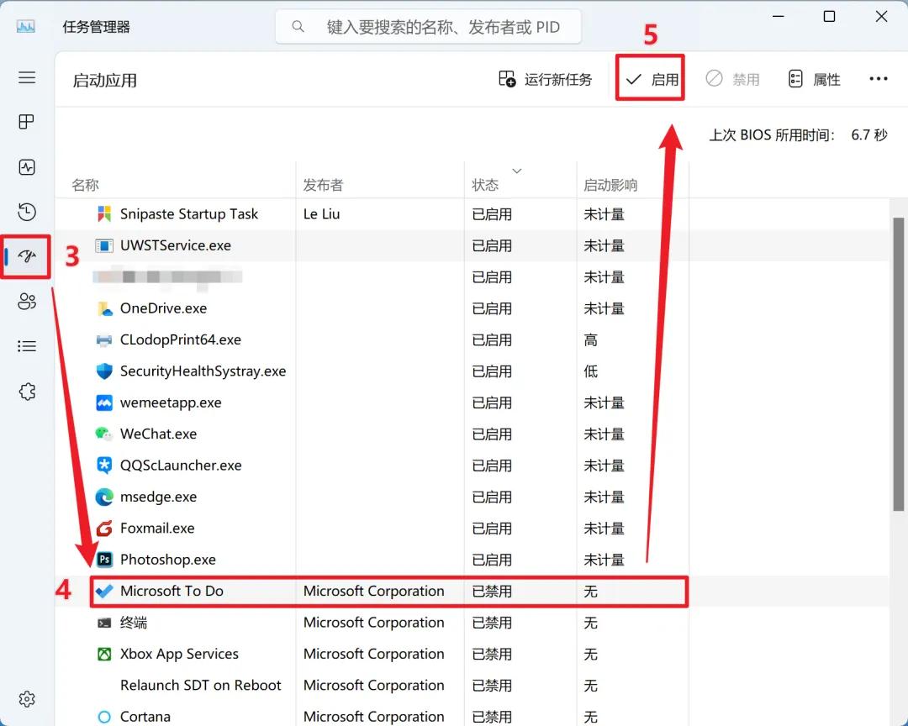Click the Photoshop.exe Ps icon
The width and height of the screenshot is (908, 726).
104,560
